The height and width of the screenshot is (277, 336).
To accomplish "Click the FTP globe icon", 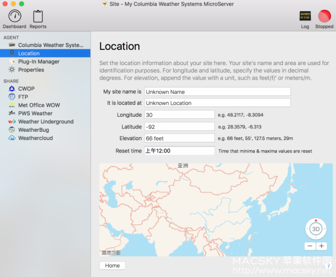I will [x=12, y=96].
